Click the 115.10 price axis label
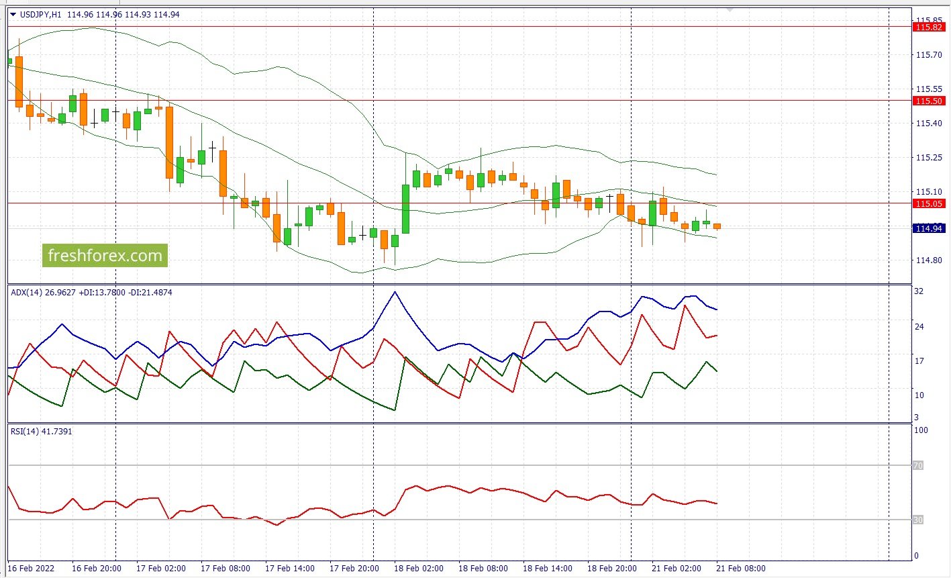Viewport: 951px width, 578px height. 929,192
